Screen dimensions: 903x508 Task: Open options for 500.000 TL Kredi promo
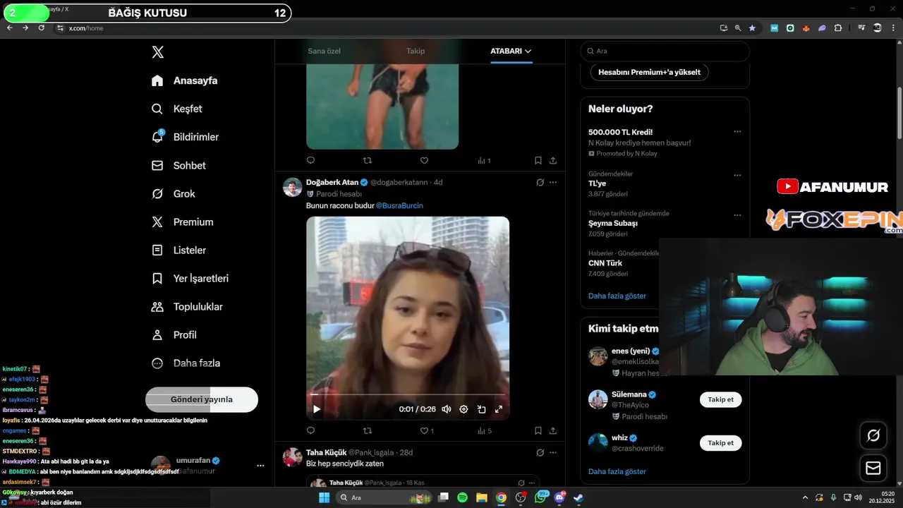point(737,132)
